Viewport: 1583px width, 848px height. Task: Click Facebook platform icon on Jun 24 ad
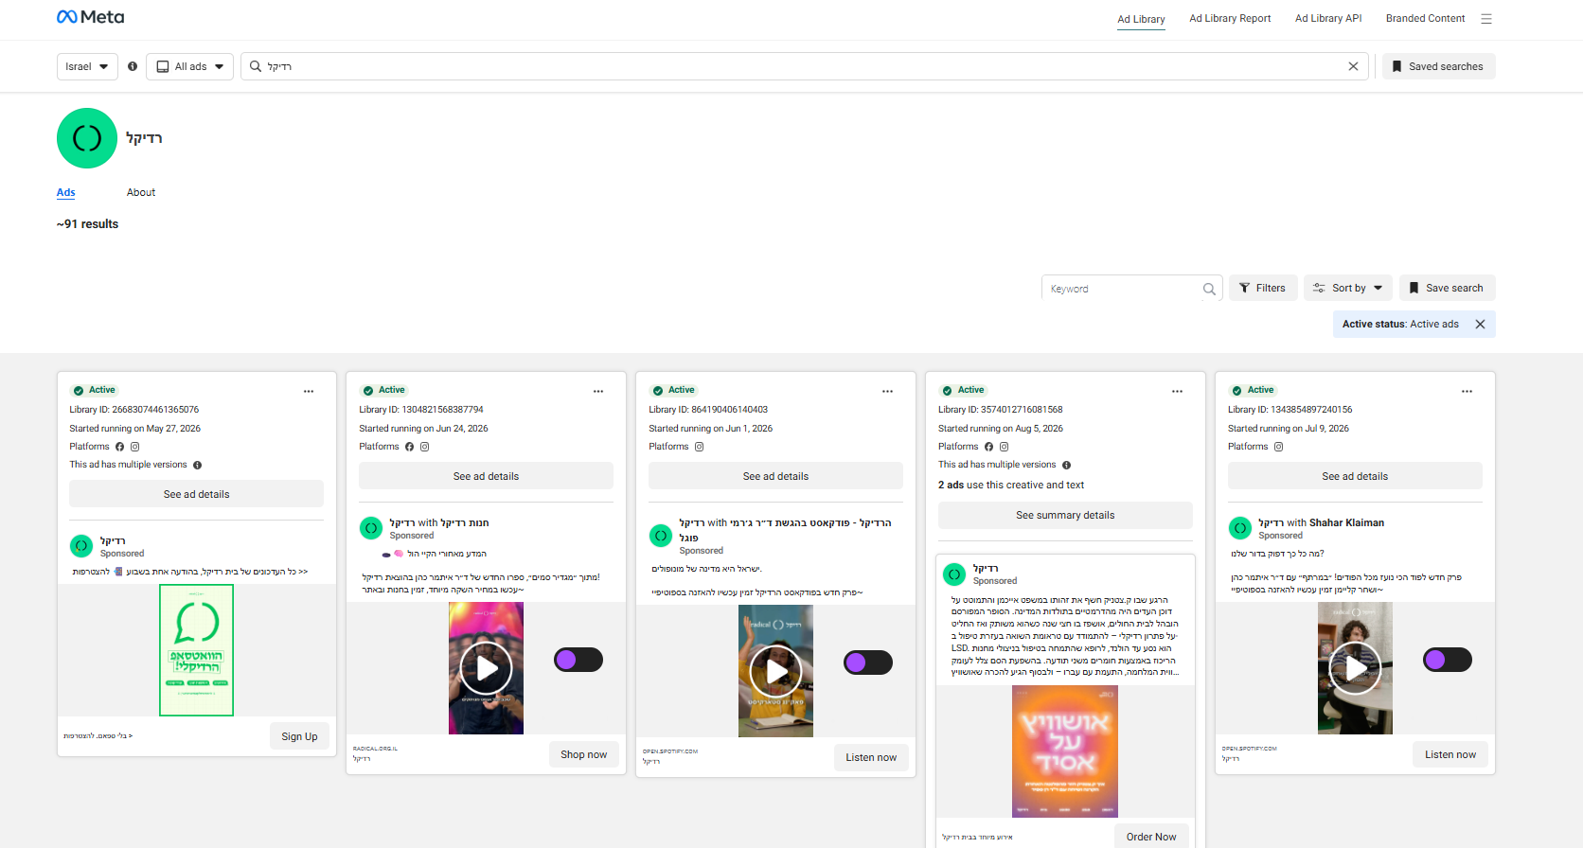point(410,447)
